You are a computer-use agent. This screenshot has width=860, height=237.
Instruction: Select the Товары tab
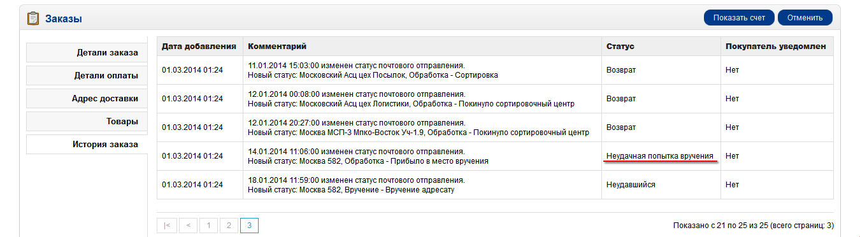point(87,122)
